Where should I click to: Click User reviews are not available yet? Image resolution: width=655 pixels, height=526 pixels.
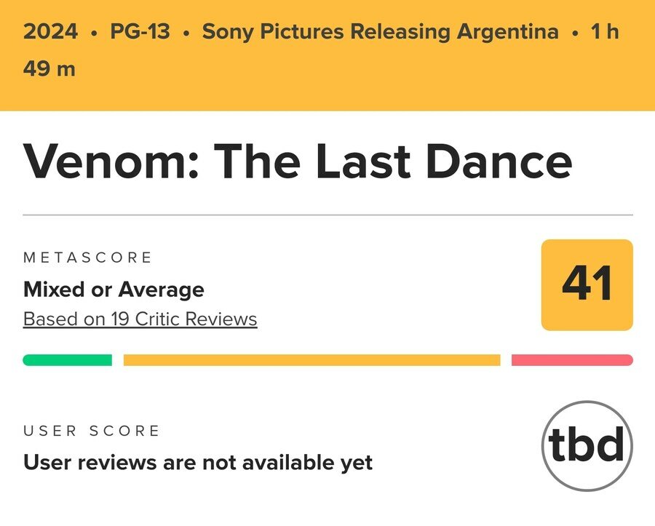198,463
